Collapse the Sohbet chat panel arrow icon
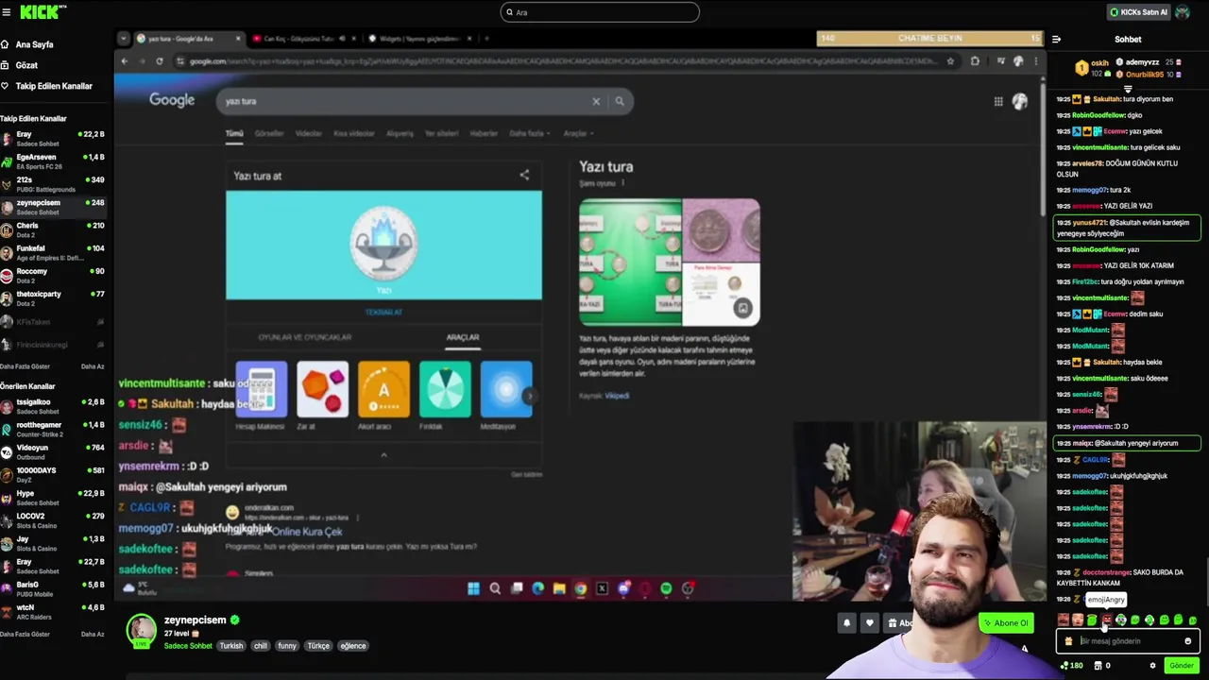The height and width of the screenshot is (680, 1209). 1056,39
